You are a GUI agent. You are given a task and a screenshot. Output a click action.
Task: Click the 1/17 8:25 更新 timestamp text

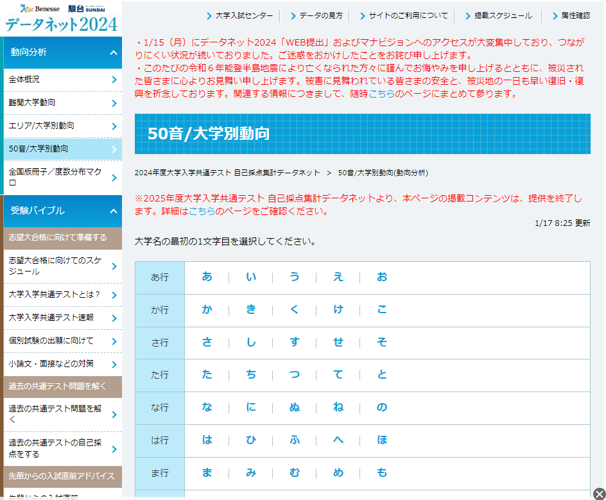pyautogui.click(x=562, y=223)
